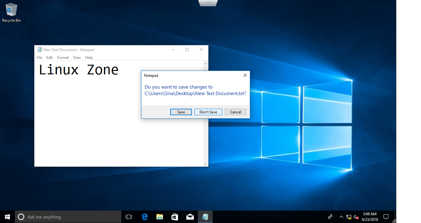Open File Explorer from the taskbar
Screen dimensions: 421x223
tap(159, 217)
